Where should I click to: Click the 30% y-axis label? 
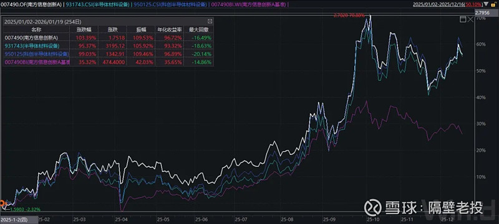click(481, 124)
